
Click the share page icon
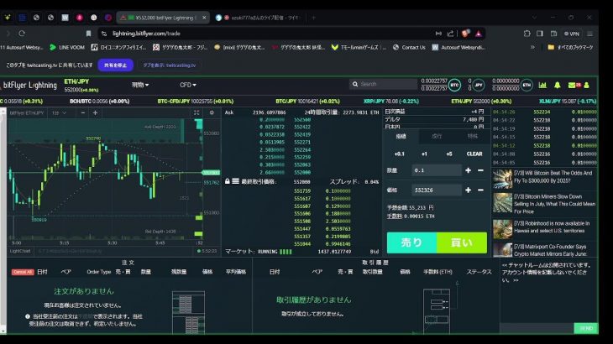point(450,34)
